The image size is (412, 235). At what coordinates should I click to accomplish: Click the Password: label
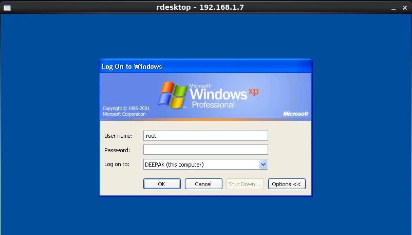pyautogui.click(x=117, y=150)
